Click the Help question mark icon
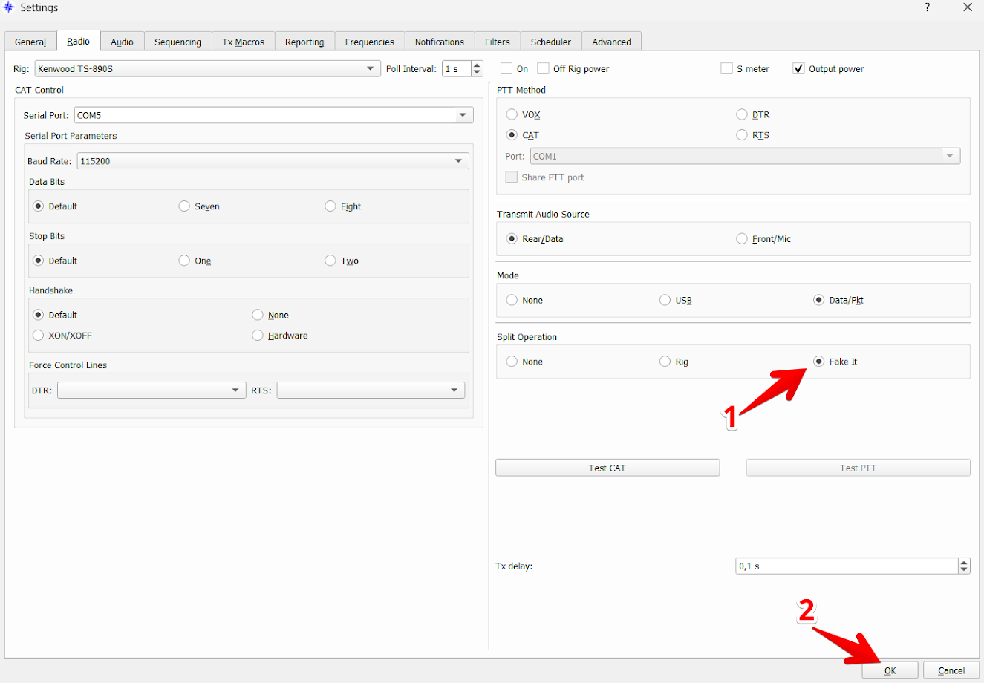 pos(927,7)
